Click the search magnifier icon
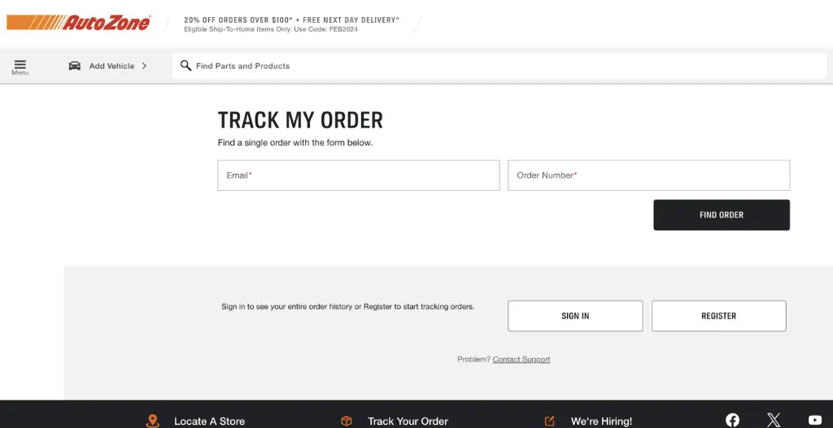Viewport: 833px width, 428px height. click(185, 66)
